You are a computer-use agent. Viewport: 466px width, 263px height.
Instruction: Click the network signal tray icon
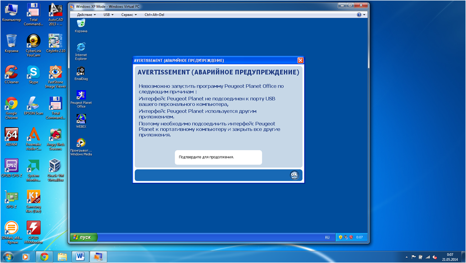(x=428, y=257)
